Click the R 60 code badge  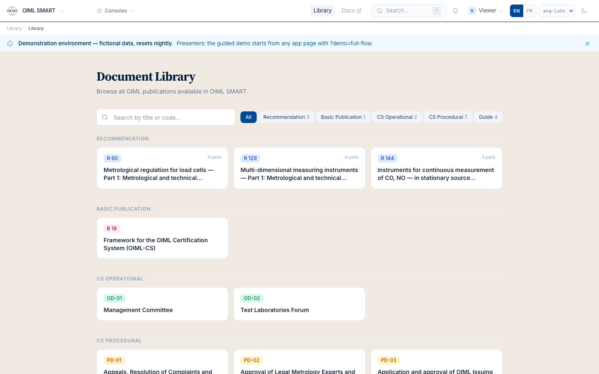coord(112,158)
